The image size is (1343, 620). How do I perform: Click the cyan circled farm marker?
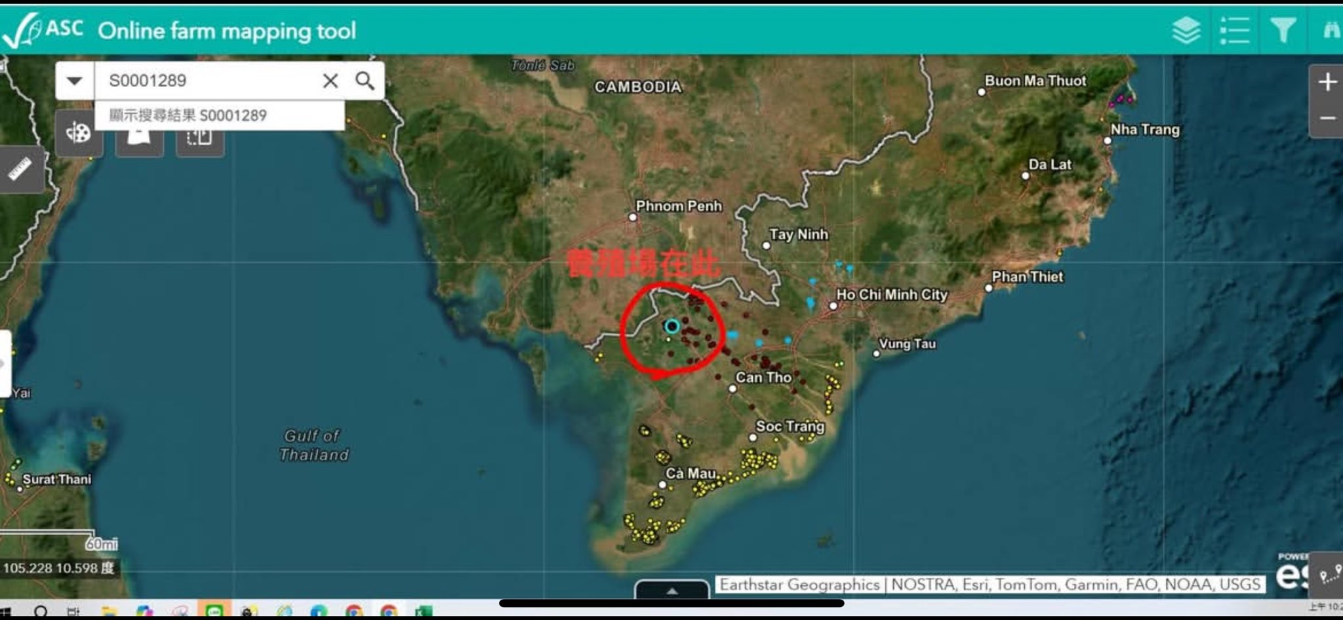click(x=671, y=326)
